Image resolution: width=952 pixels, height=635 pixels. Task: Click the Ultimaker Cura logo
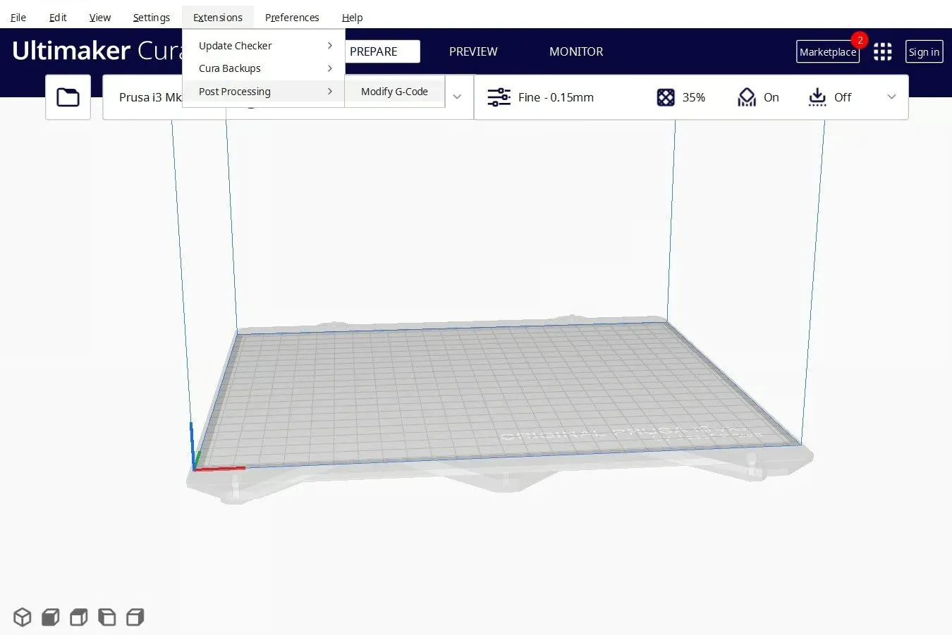[x=97, y=51]
